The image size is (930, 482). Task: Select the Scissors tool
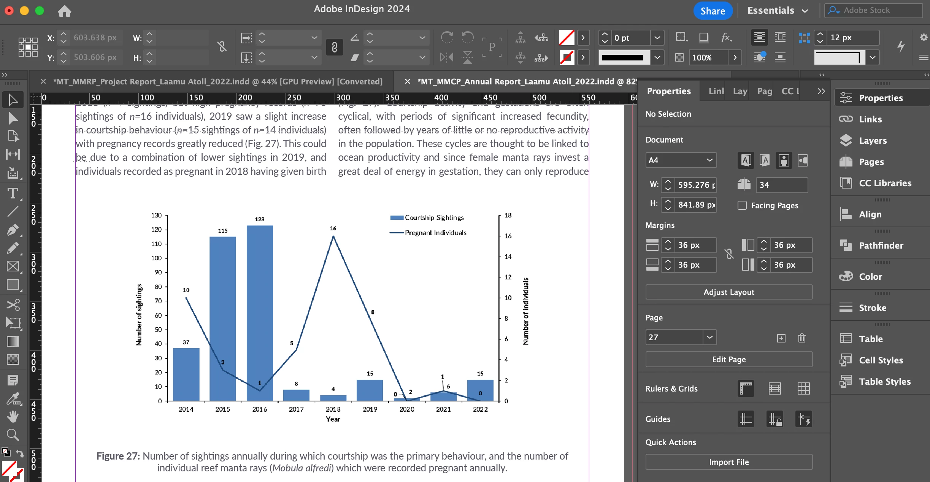click(x=13, y=305)
